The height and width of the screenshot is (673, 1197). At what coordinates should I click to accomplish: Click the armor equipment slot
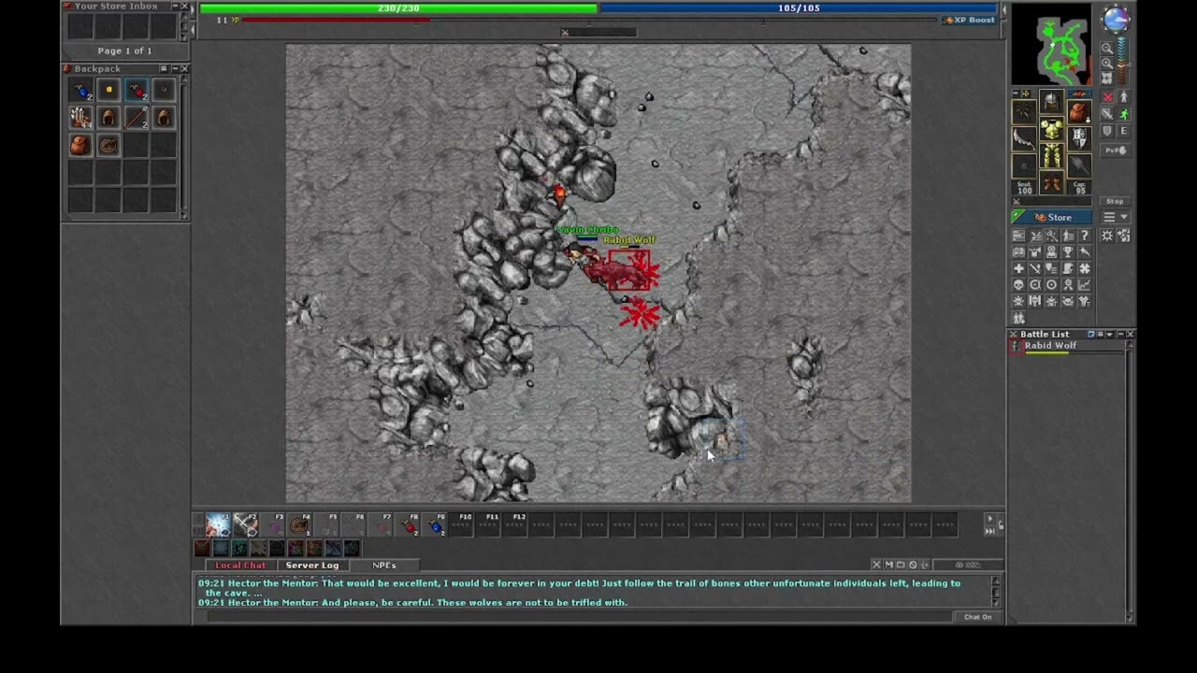pos(1052,129)
